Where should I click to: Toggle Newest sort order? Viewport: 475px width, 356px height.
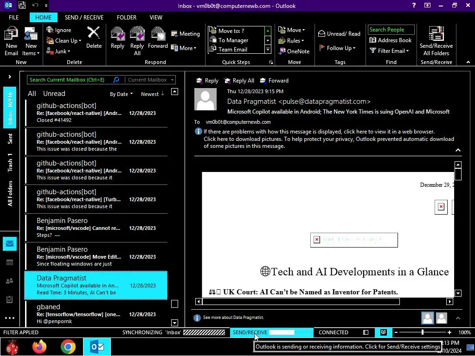[x=152, y=94]
